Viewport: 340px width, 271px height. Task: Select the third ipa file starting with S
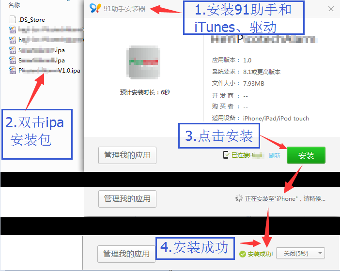(37, 50)
